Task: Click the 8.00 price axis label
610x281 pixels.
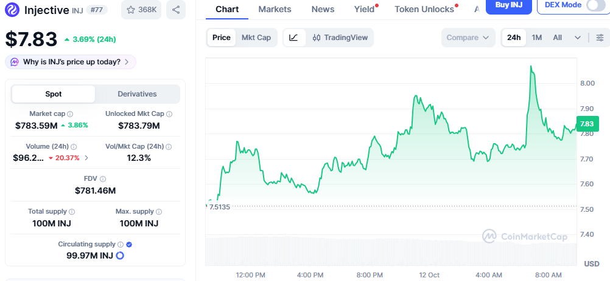Action: coord(587,83)
